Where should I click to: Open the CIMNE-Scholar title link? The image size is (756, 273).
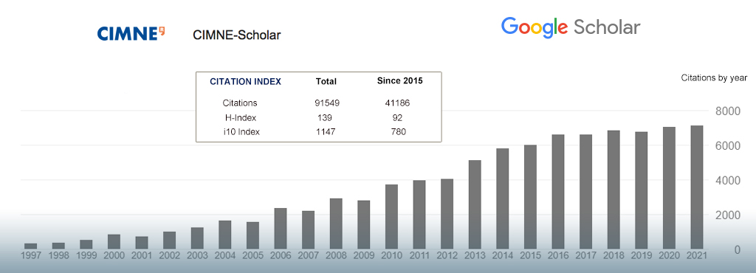pyautogui.click(x=237, y=35)
